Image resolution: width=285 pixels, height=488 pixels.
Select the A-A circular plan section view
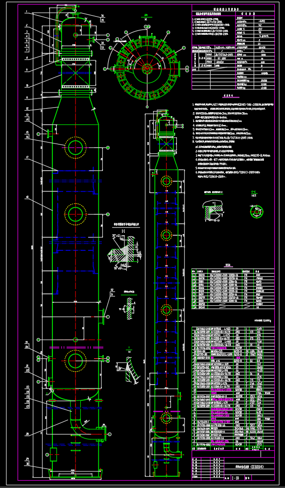[x=146, y=68]
